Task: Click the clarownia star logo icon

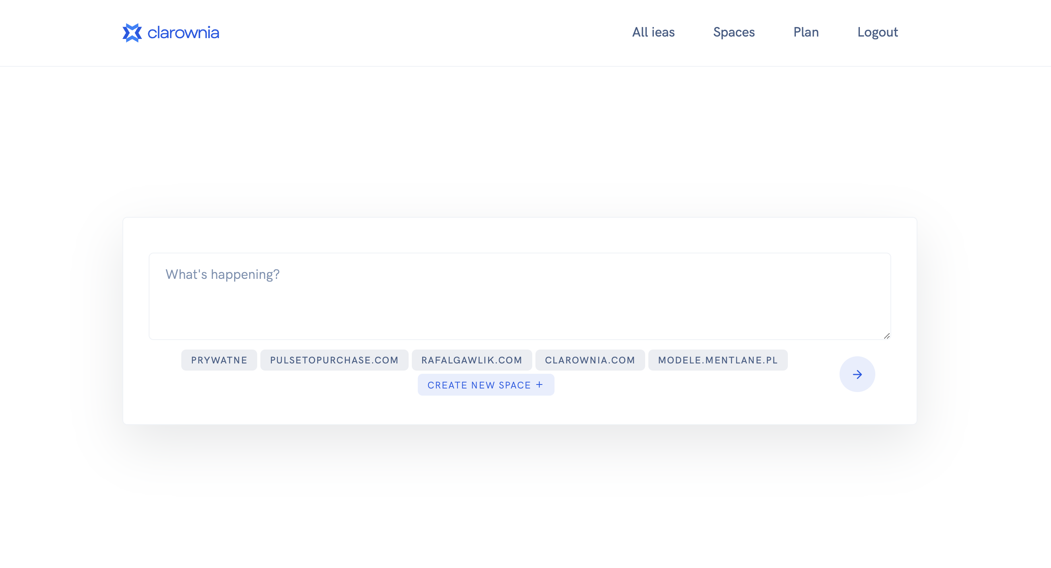Action: (132, 33)
